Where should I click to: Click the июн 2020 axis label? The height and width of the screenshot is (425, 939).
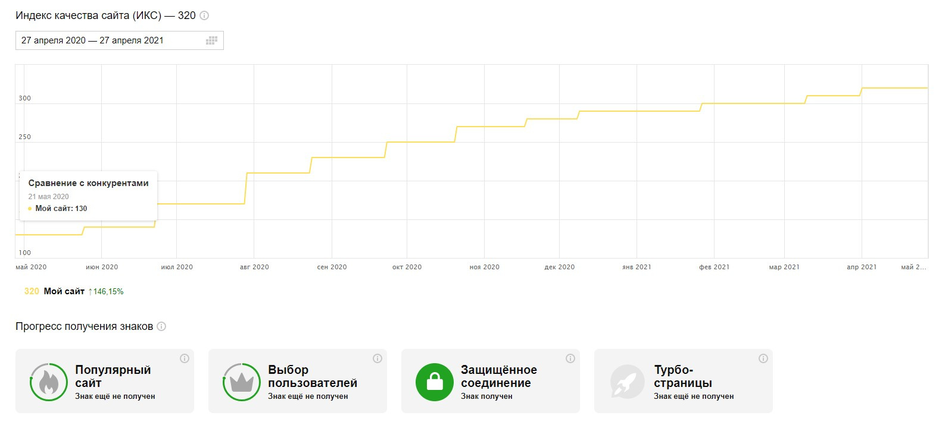(x=102, y=267)
